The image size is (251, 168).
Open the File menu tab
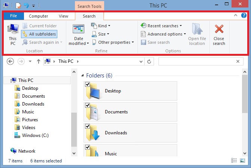(13, 16)
